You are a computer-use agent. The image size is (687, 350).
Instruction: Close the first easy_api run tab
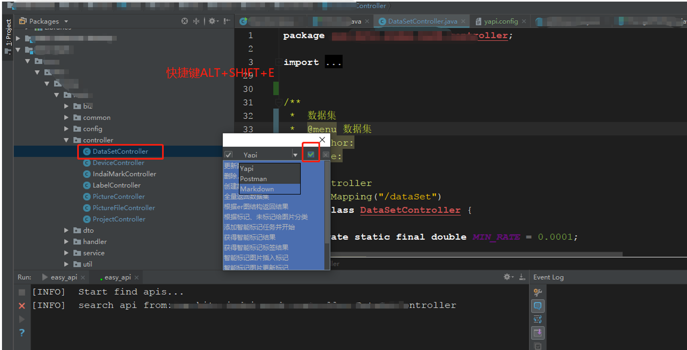(x=83, y=277)
